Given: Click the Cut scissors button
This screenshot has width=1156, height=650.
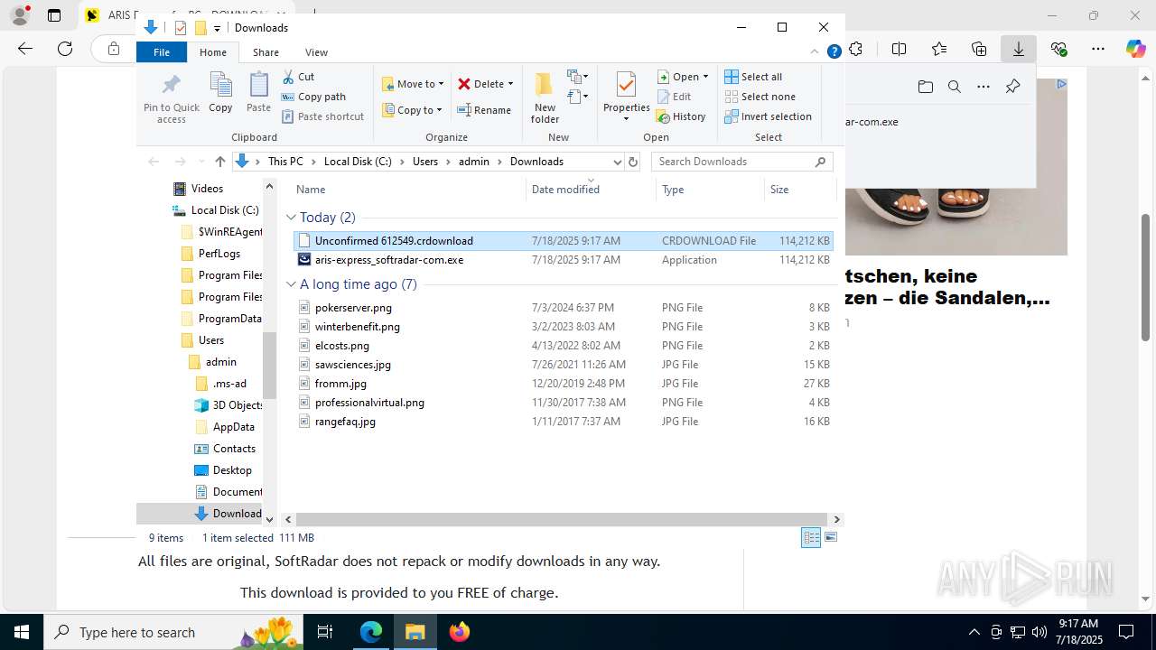Looking at the screenshot, I should tap(298, 77).
